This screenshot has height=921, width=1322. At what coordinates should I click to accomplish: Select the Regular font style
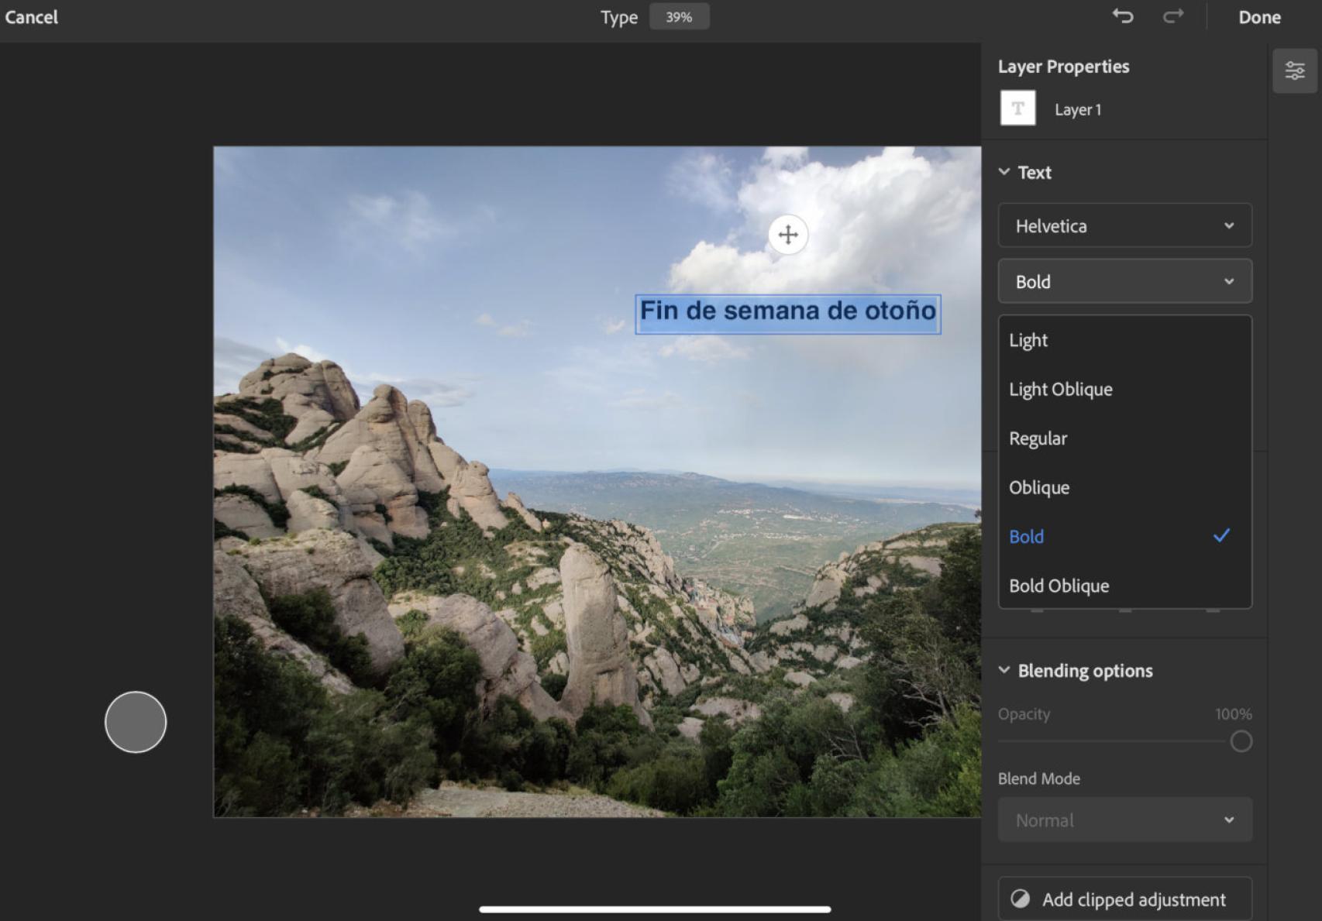pos(1038,438)
